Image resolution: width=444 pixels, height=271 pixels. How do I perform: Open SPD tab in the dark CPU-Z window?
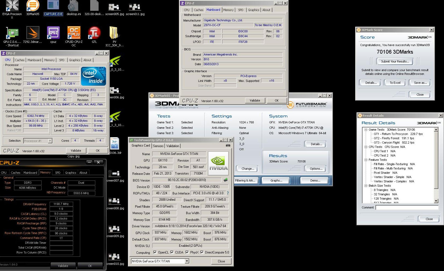[58, 173]
